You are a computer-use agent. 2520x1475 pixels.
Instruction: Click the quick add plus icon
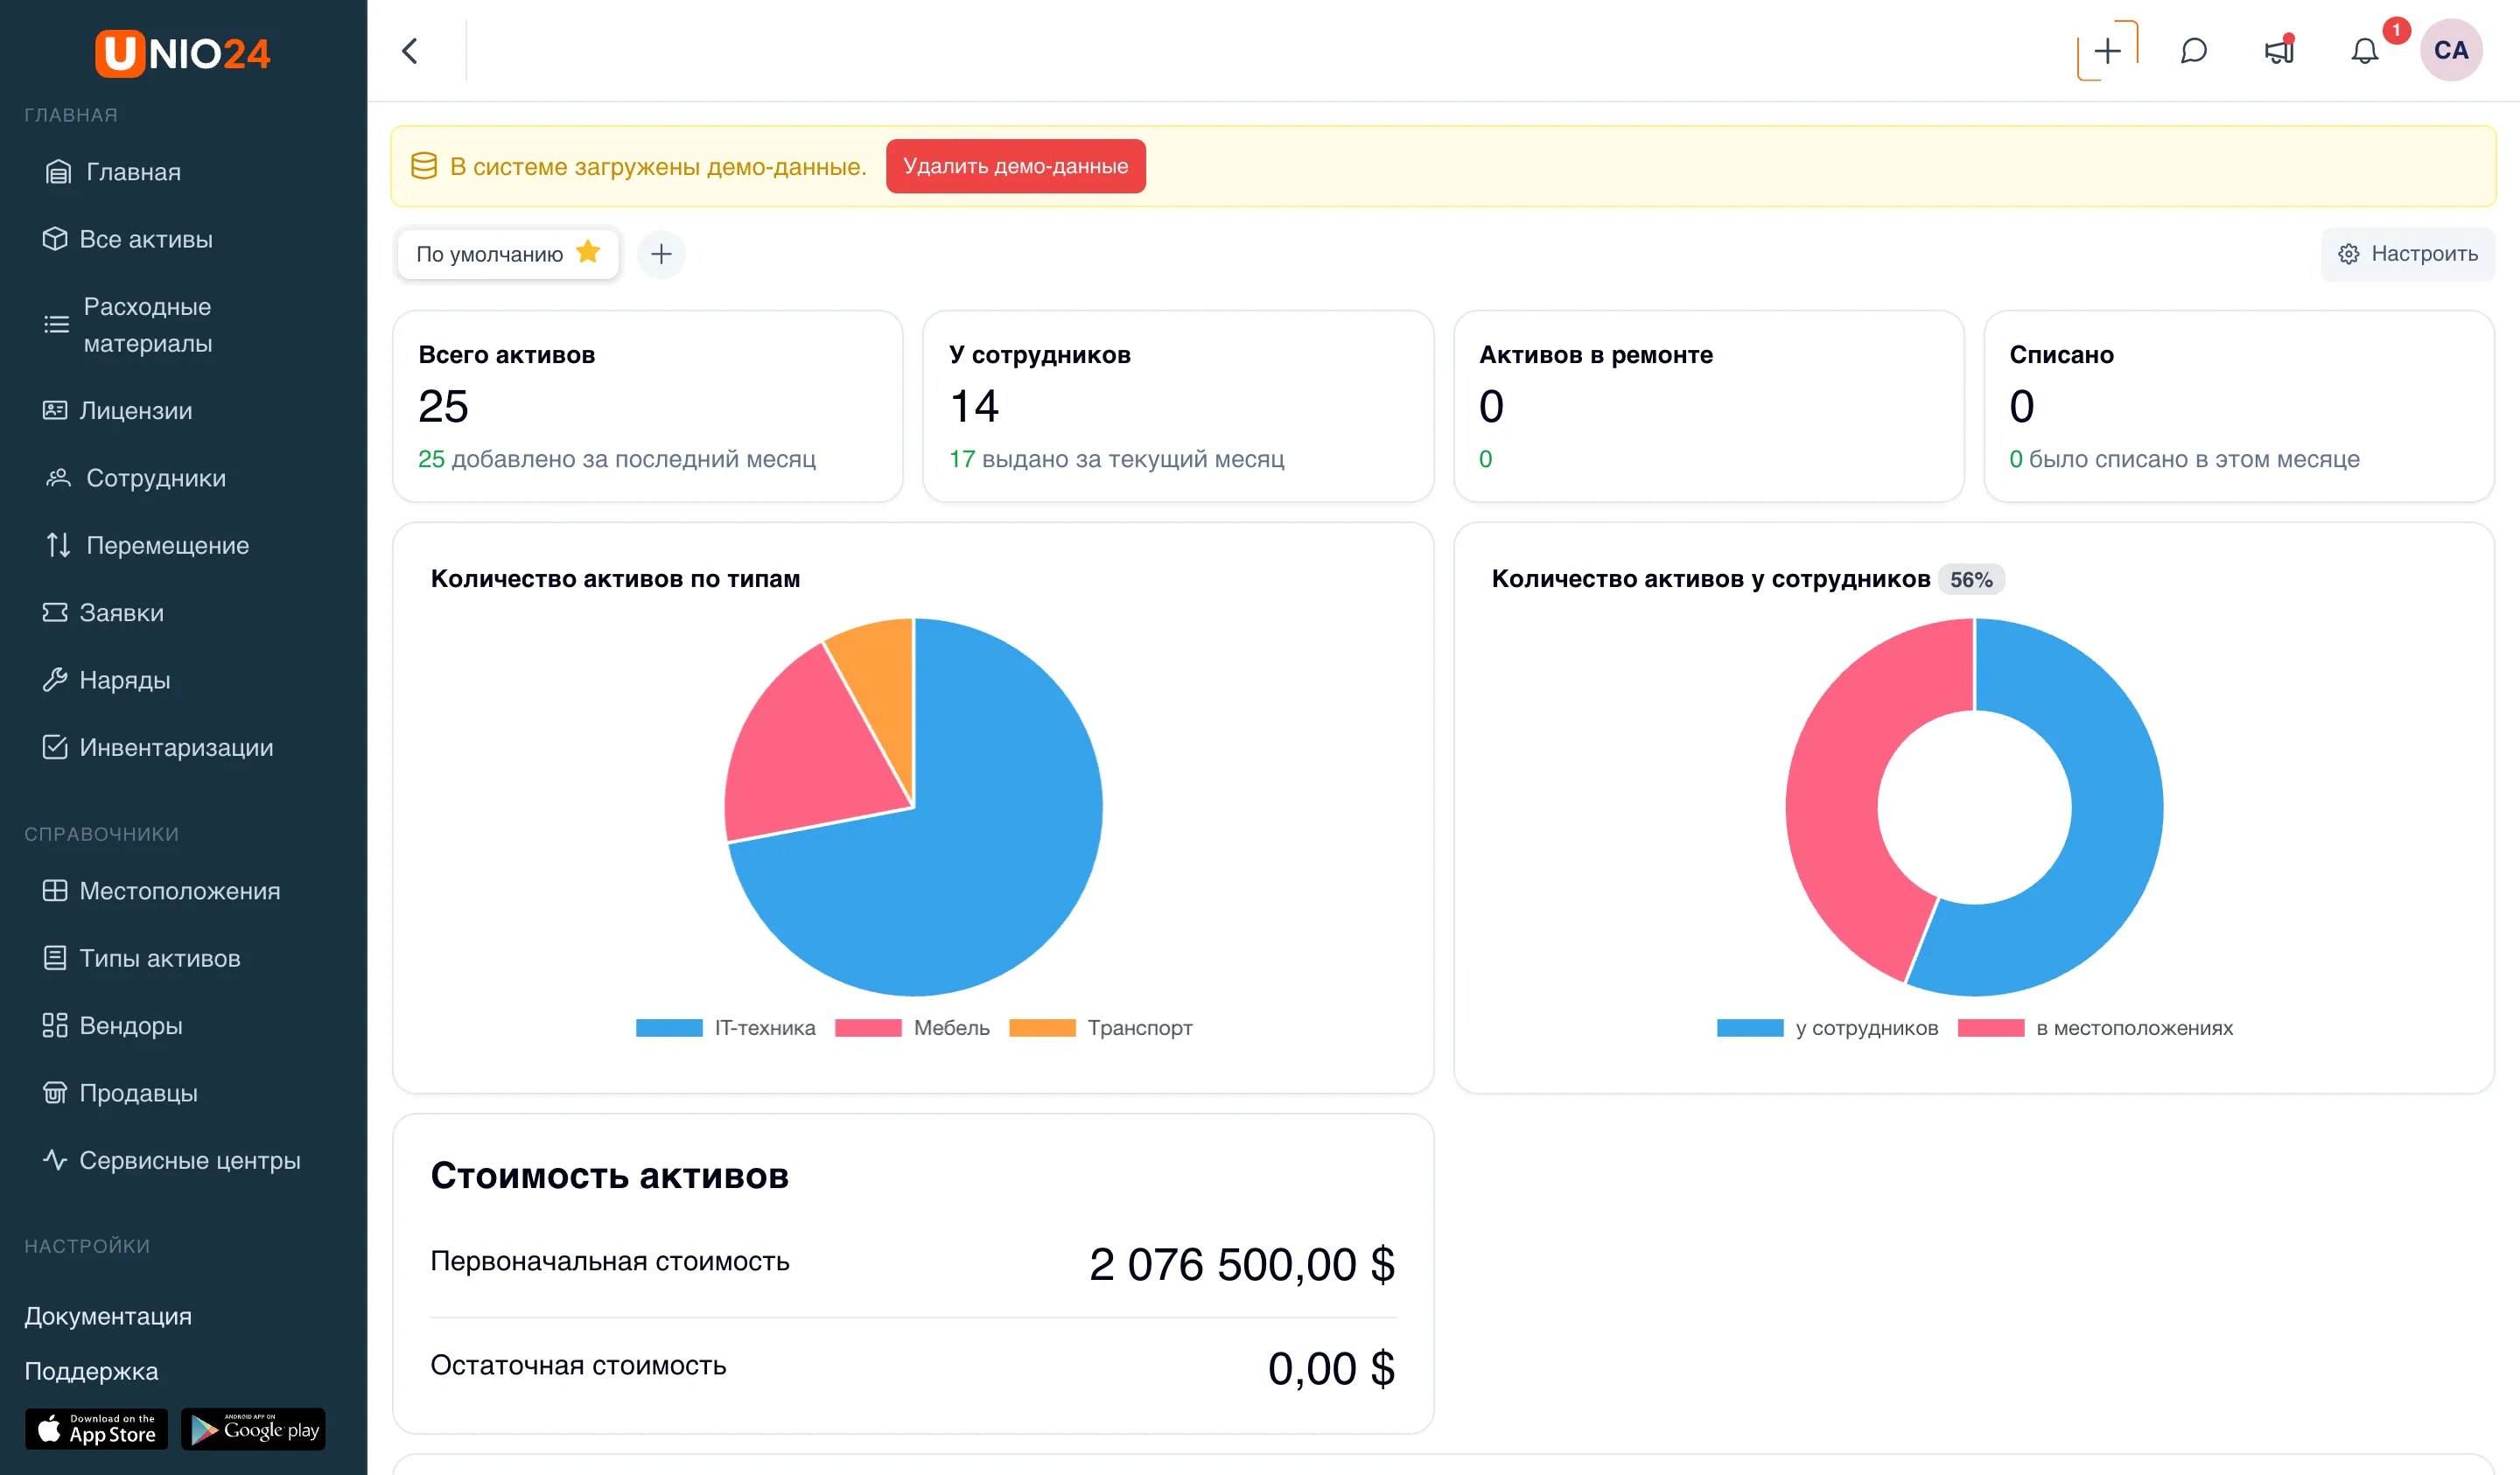2107,51
